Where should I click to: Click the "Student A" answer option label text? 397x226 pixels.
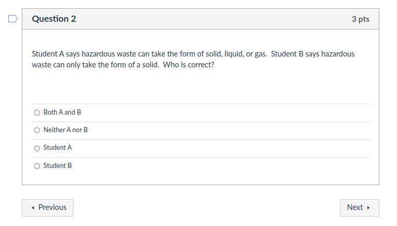point(58,148)
